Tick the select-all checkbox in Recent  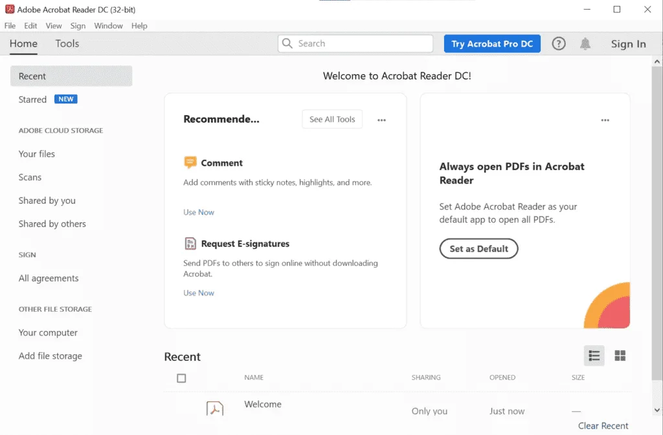181,378
